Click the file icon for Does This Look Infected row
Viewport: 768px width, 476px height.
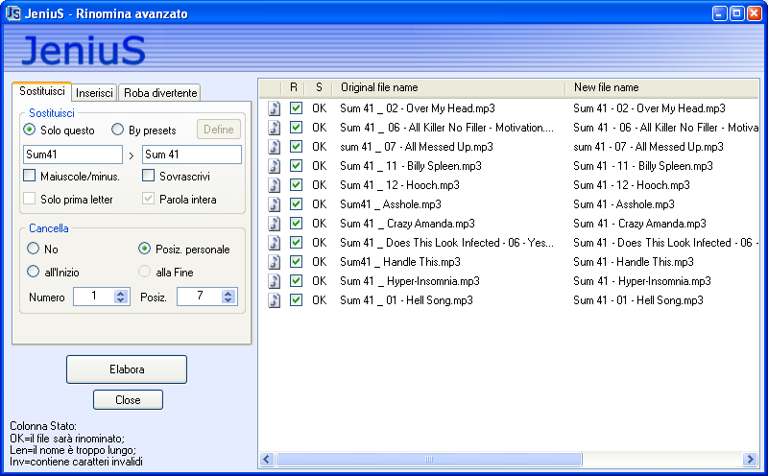[275, 243]
